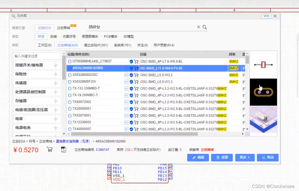299x191 pixels.
Task: Click the 立创商城 seller link
Action: pos(207,150)
